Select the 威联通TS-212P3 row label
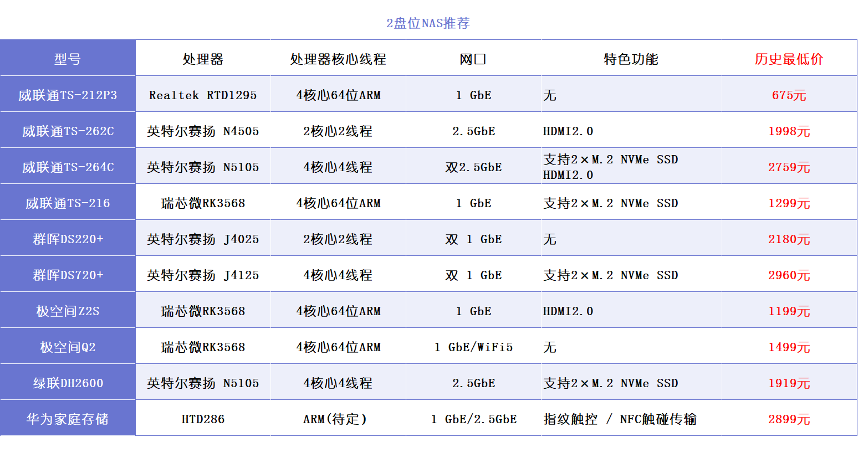The image size is (858, 468). coord(68,94)
